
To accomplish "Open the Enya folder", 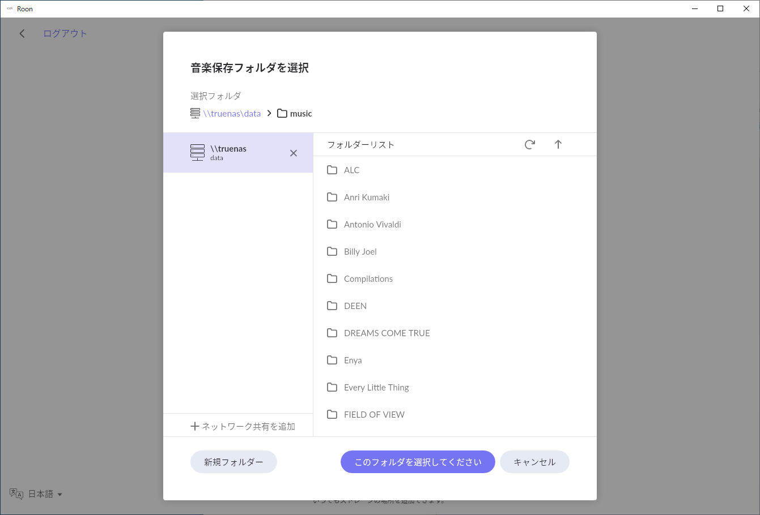I will [x=455, y=360].
